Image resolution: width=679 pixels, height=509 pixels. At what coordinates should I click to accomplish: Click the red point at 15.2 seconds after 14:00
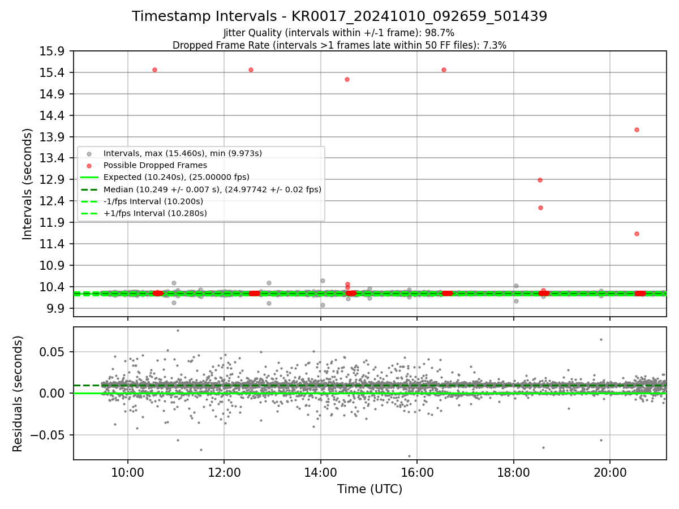click(347, 79)
